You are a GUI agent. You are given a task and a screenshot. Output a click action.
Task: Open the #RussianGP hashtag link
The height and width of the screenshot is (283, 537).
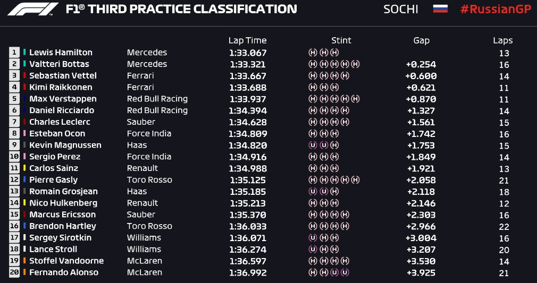(496, 9)
